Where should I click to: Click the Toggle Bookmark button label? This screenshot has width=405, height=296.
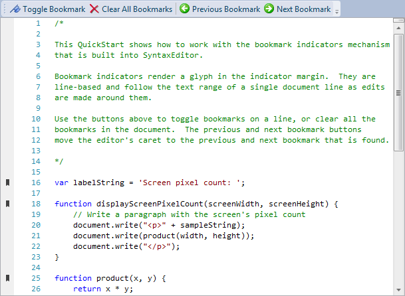pyautogui.click(x=54, y=9)
